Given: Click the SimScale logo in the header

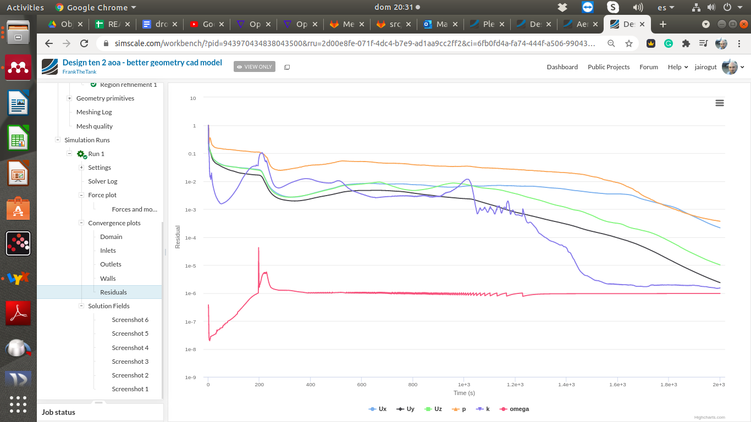Looking at the screenshot, I should 49,66.
